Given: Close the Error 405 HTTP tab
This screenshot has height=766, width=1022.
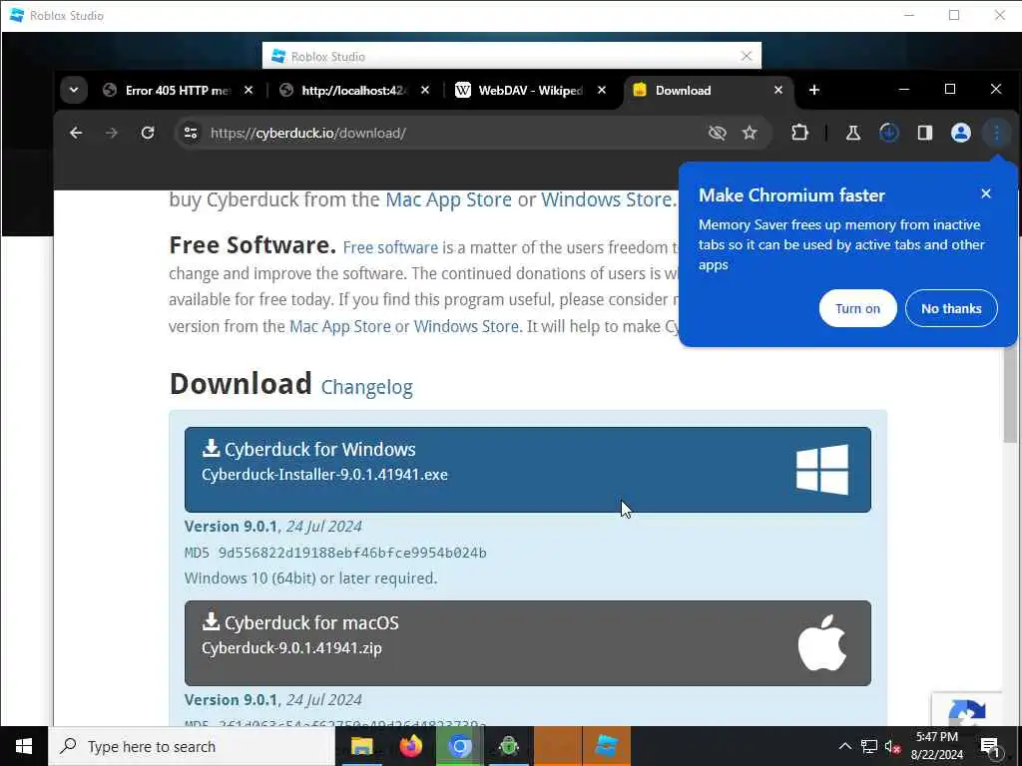Looking at the screenshot, I should pos(249,90).
